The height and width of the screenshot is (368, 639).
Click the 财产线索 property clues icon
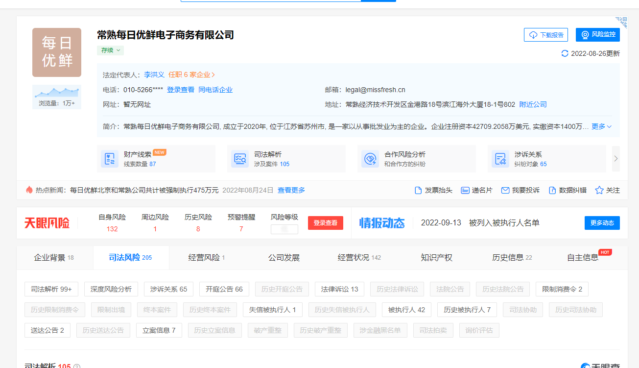point(110,159)
